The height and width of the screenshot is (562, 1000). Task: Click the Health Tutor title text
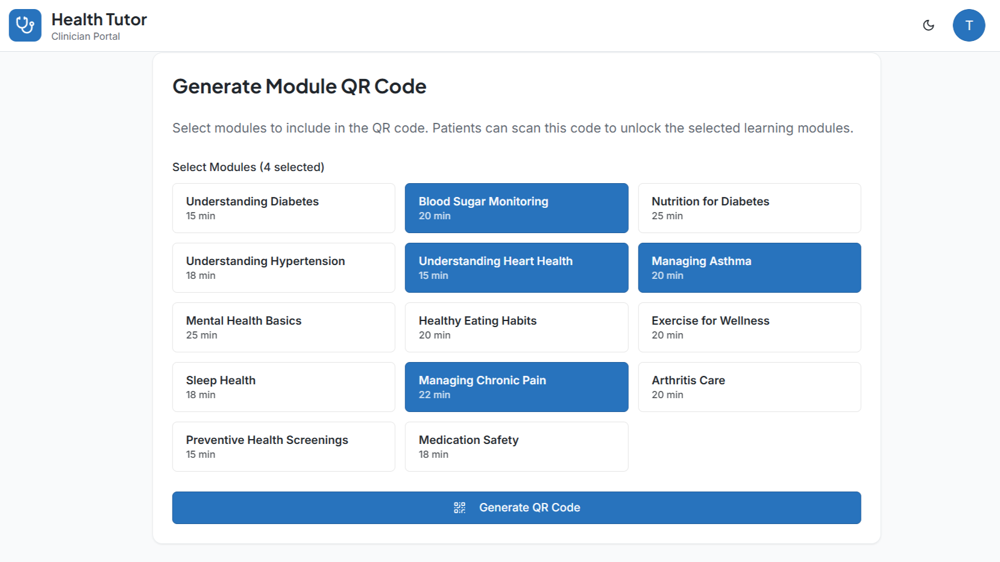tap(99, 20)
